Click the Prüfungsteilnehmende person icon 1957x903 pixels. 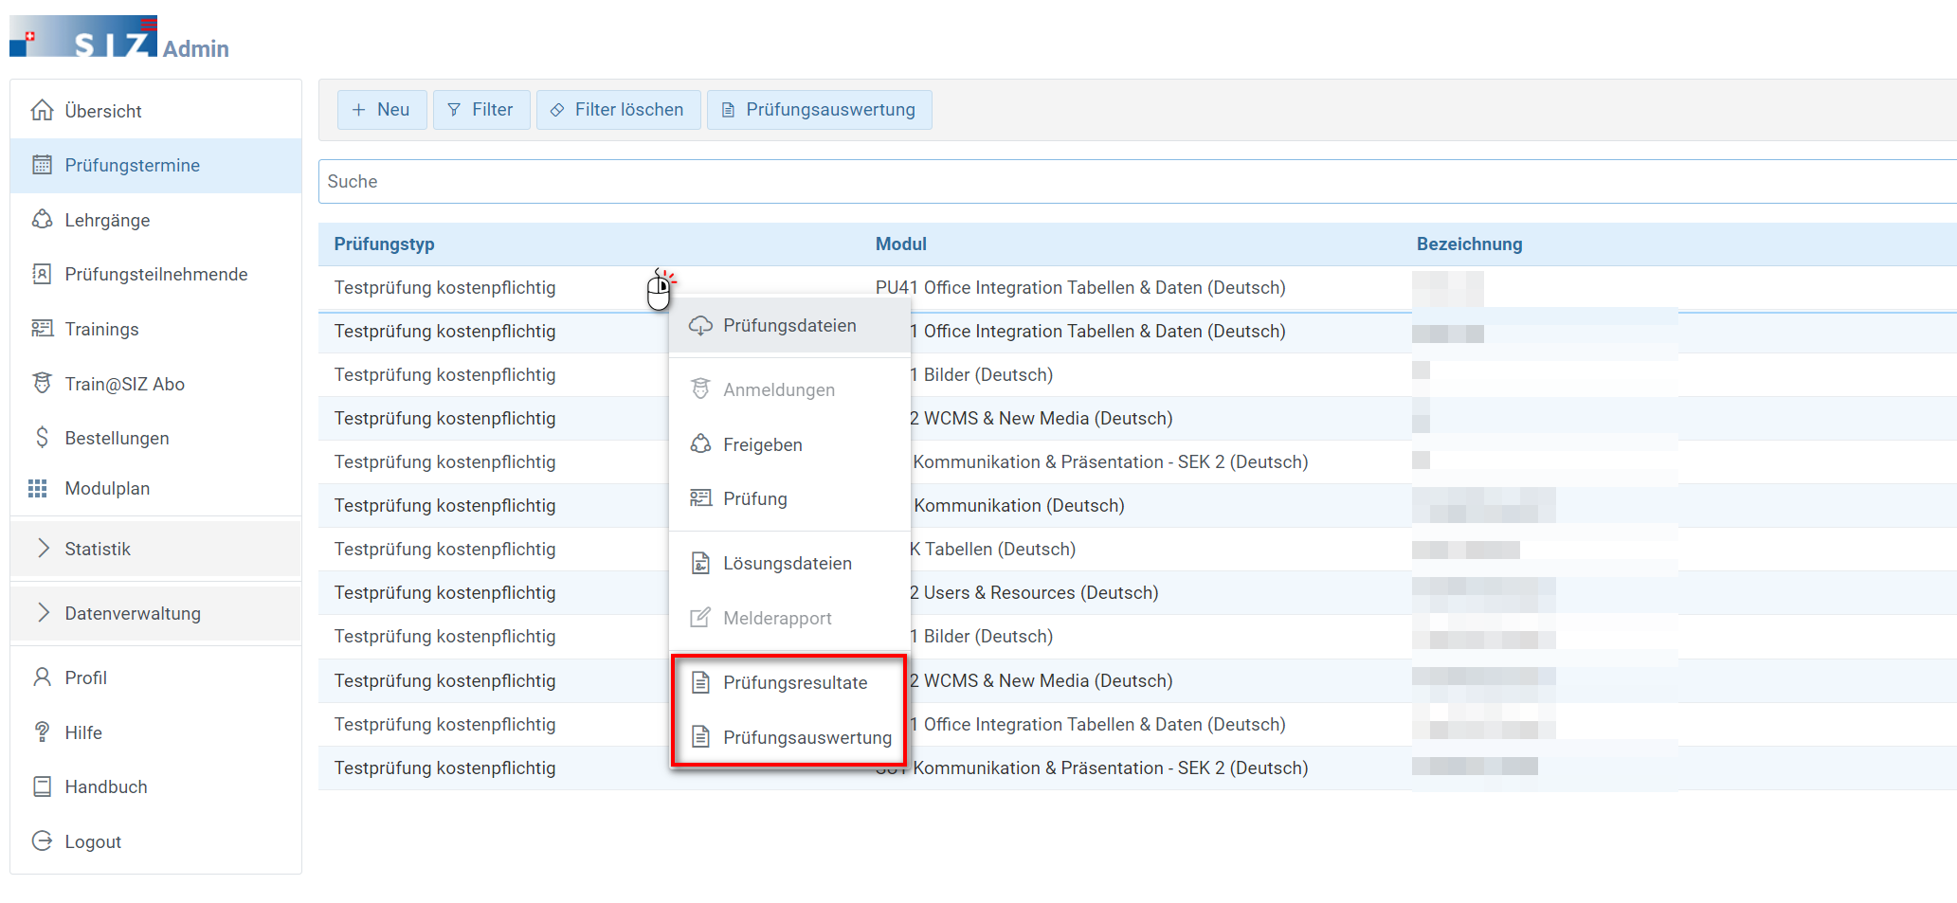(x=42, y=274)
